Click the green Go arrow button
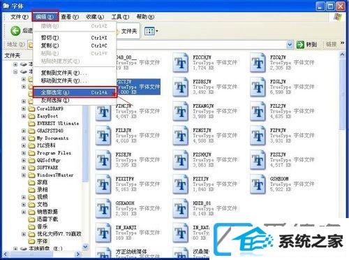Image resolution: width=349 pixels, height=260 pixels. coord(300,44)
